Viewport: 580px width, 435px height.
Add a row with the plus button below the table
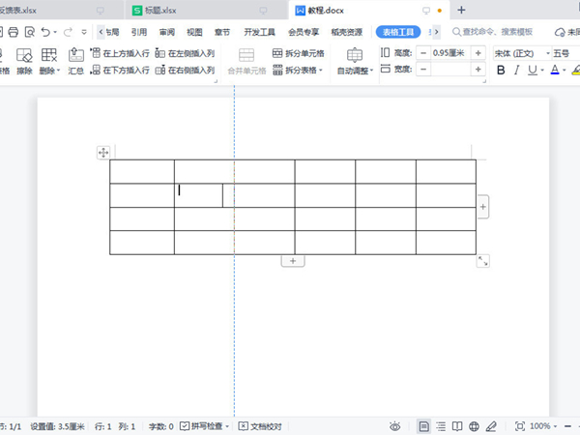pyautogui.click(x=293, y=261)
